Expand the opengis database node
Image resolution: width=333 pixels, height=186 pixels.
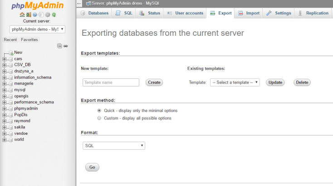[4, 96]
